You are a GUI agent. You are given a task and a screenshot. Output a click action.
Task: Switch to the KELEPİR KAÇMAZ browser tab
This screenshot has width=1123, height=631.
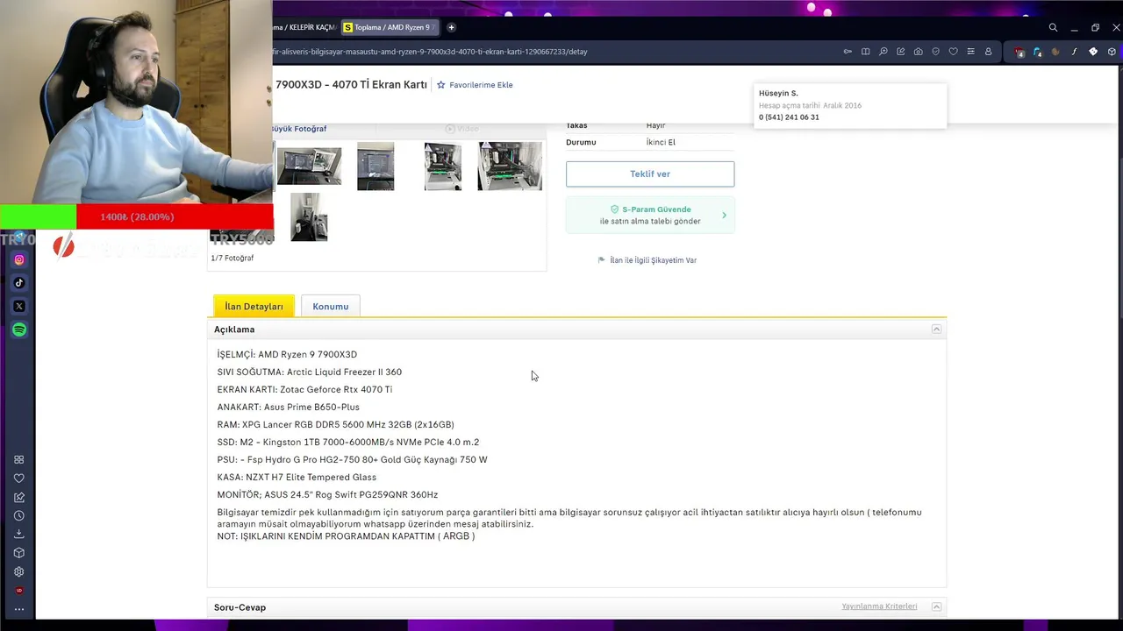click(x=304, y=27)
